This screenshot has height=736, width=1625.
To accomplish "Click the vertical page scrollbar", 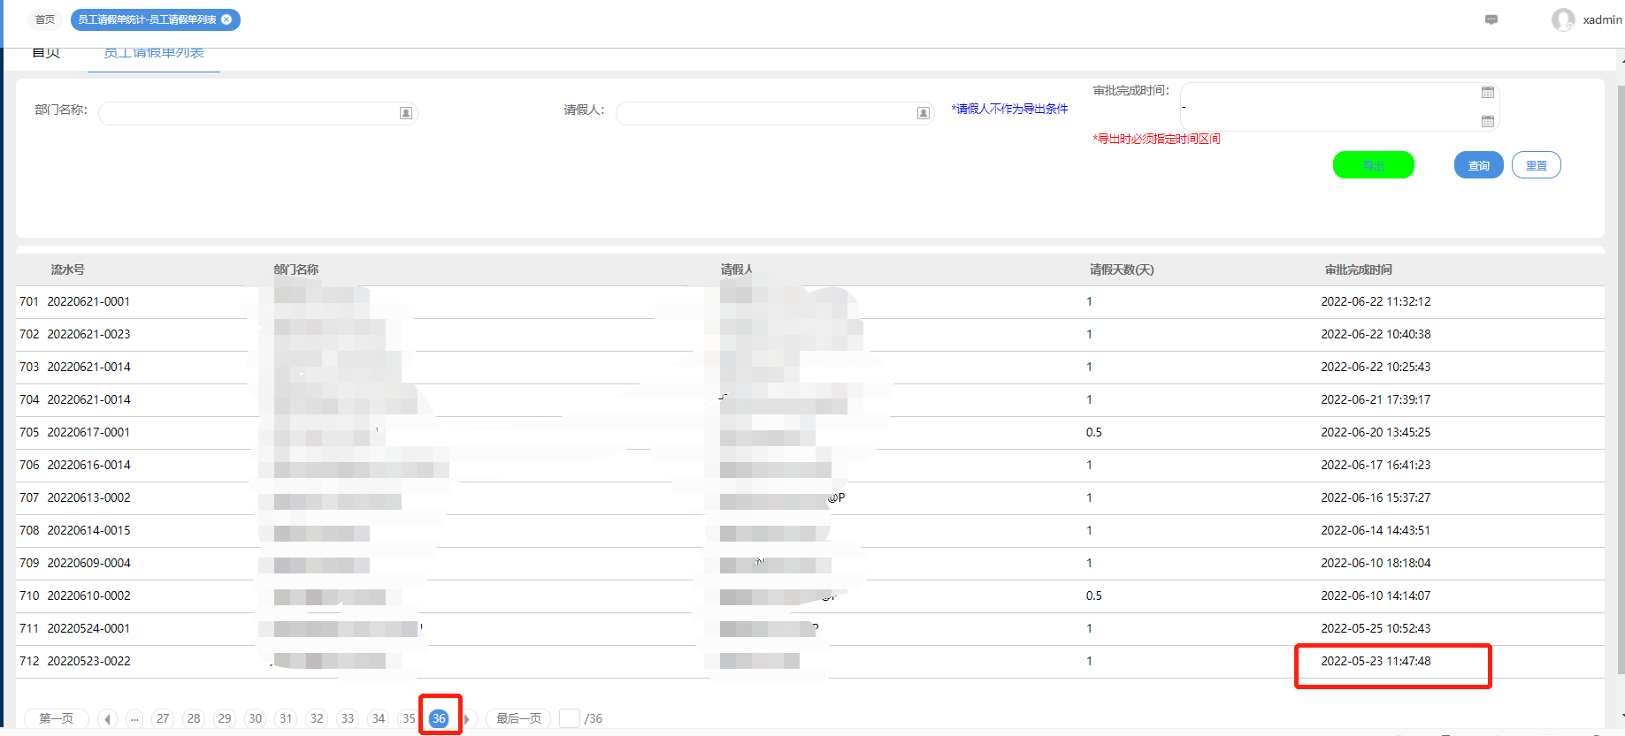I will point(1621,380).
